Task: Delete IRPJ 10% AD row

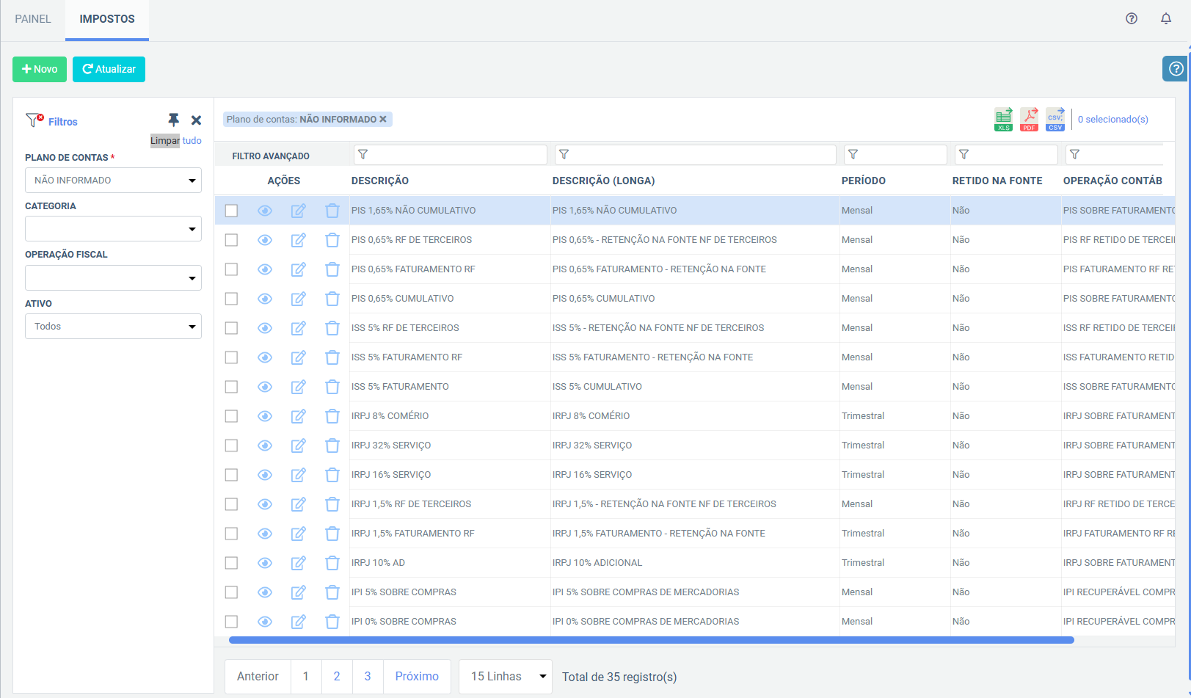Action: 332,563
